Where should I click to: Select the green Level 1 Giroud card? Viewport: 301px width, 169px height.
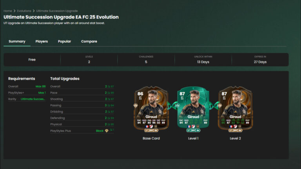193,109
